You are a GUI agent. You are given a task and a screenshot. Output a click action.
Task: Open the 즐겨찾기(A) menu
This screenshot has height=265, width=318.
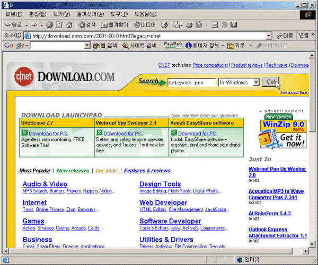(91, 14)
